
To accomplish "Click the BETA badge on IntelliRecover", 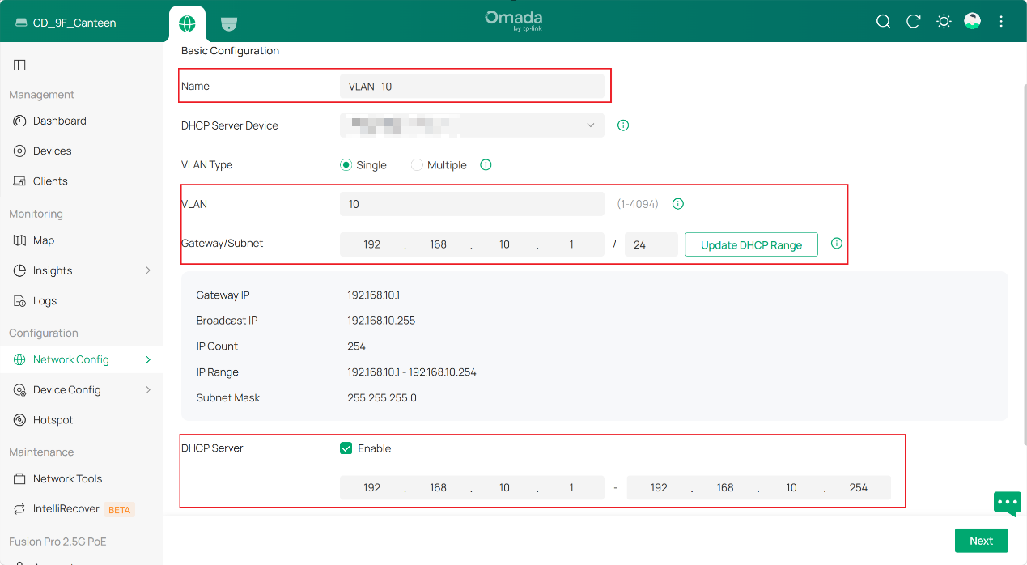I will pyautogui.click(x=119, y=510).
